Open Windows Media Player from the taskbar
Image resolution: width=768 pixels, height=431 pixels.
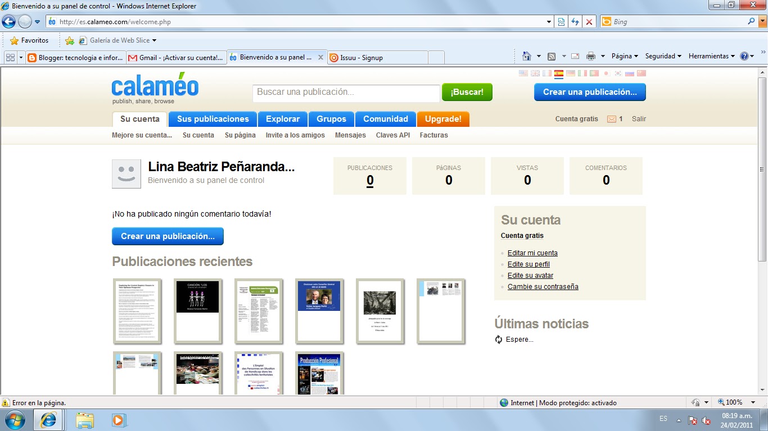pos(118,419)
